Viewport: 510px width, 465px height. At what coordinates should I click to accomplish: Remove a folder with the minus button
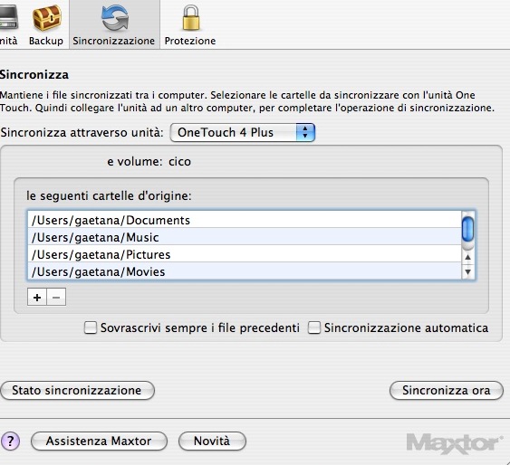tap(56, 297)
